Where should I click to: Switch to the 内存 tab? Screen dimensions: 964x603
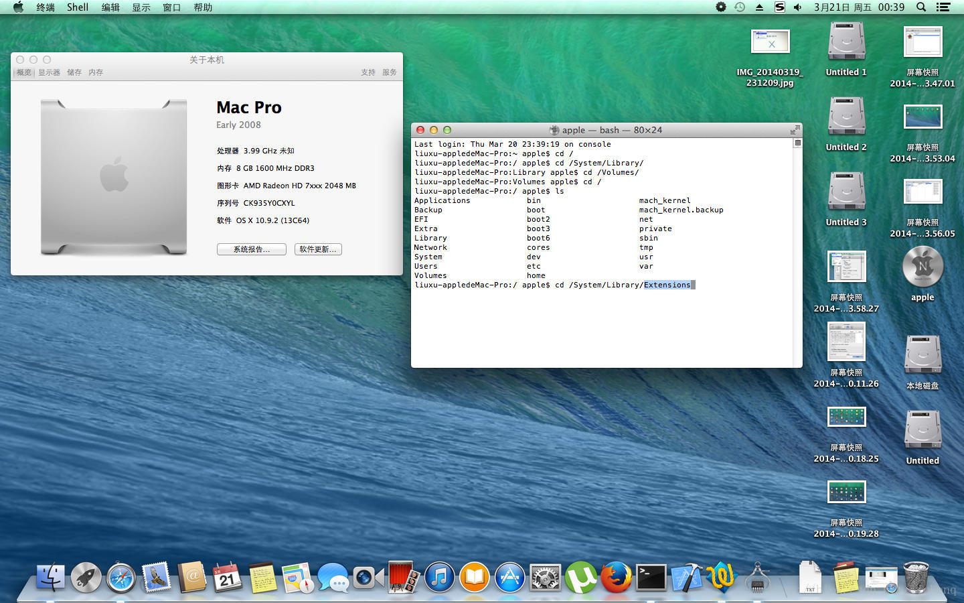pyautogui.click(x=96, y=72)
